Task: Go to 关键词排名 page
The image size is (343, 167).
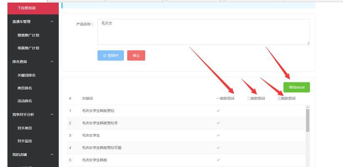Action: click(x=26, y=75)
